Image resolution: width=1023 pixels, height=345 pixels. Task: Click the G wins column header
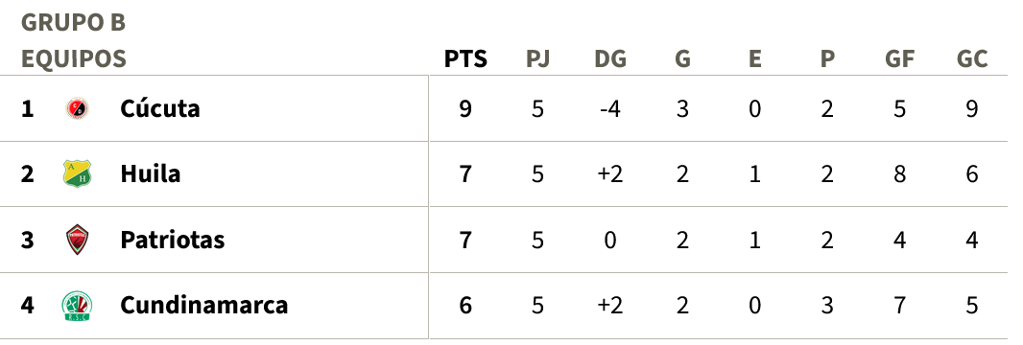[682, 59]
